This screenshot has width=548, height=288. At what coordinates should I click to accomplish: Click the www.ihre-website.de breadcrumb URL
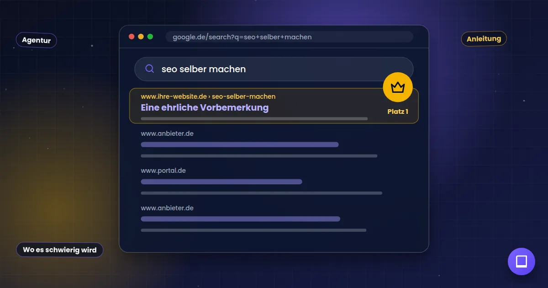(x=208, y=96)
